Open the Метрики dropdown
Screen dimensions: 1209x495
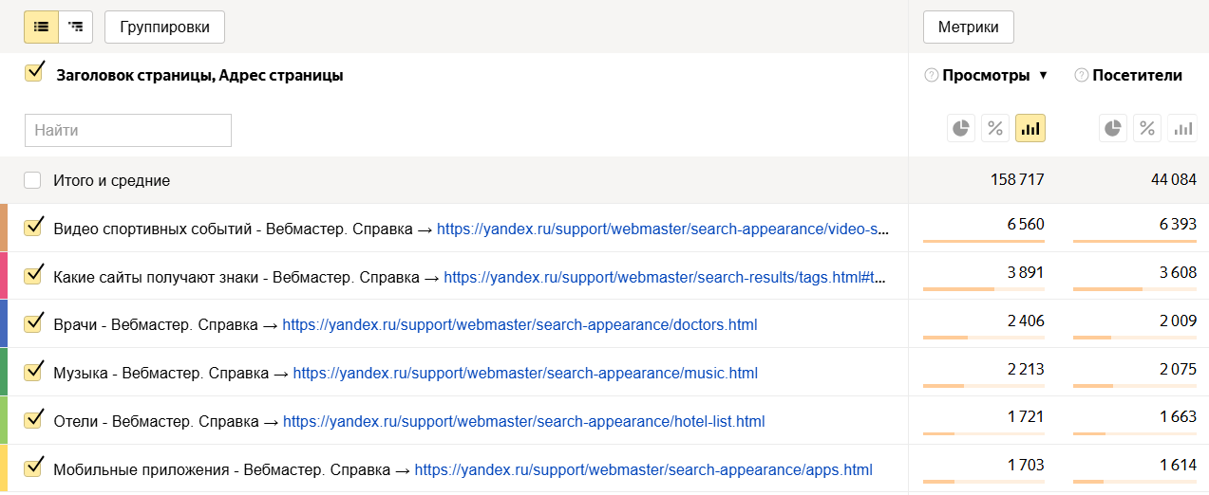point(968,27)
